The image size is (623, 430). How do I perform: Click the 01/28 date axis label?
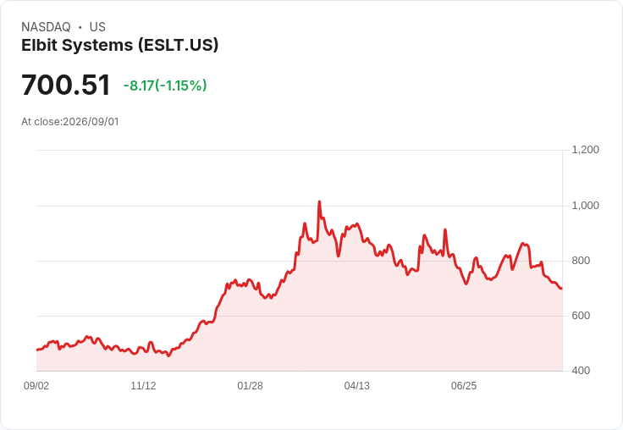tap(250, 386)
